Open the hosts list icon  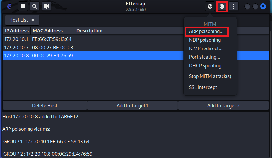[x=46, y=6]
